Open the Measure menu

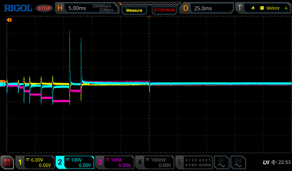pos(134,10)
